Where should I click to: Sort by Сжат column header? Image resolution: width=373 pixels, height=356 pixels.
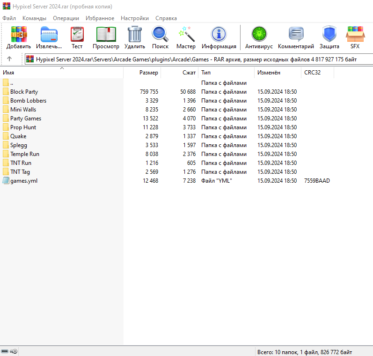coord(180,73)
